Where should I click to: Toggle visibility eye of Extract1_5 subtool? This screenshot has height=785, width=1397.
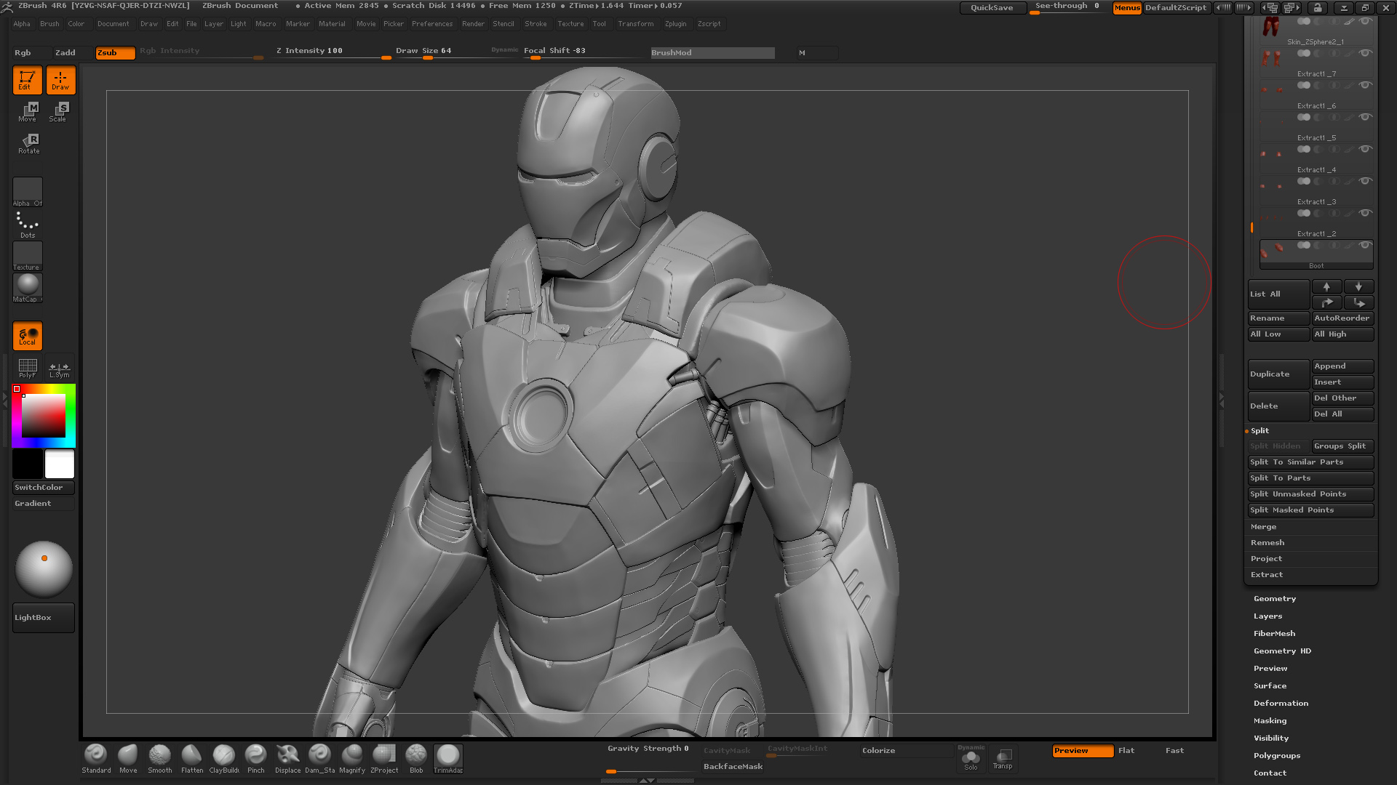tap(1366, 117)
